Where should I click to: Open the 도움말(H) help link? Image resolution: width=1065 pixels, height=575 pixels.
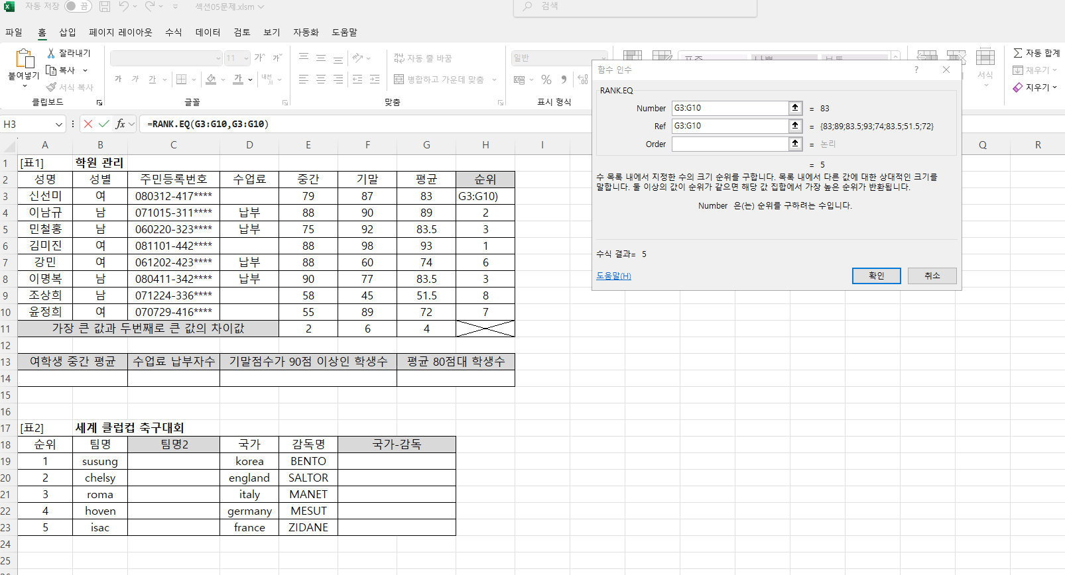click(613, 276)
